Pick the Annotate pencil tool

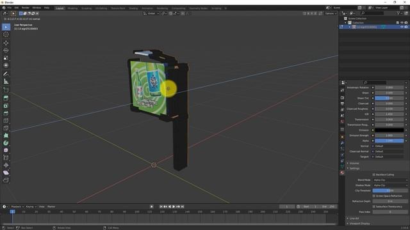point(6,74)
